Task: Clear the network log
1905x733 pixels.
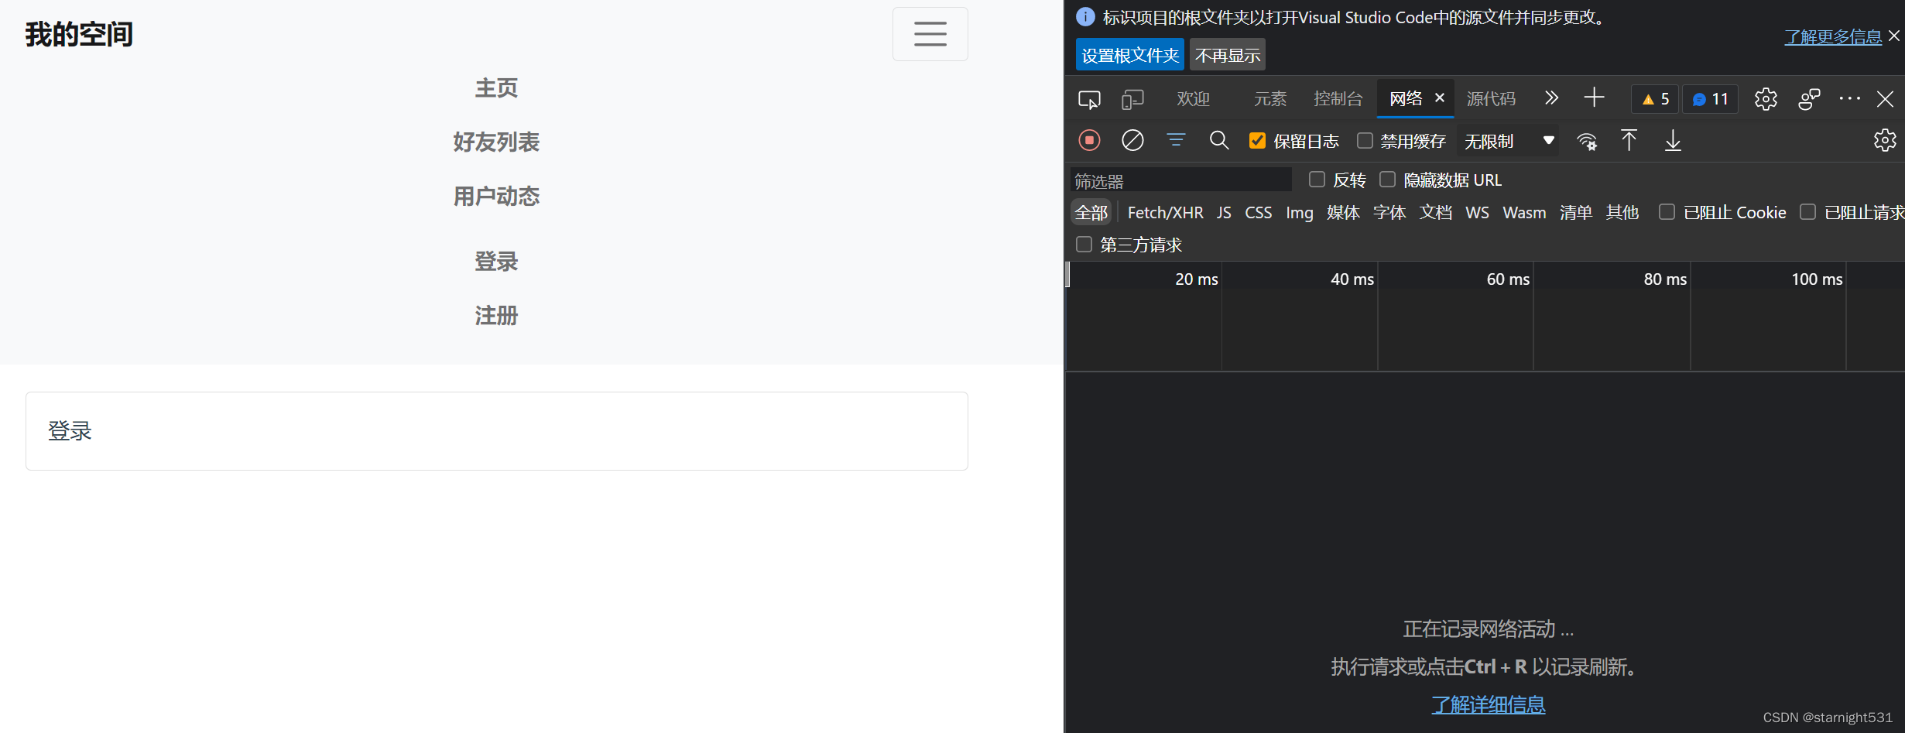Action: point(1132,140)
